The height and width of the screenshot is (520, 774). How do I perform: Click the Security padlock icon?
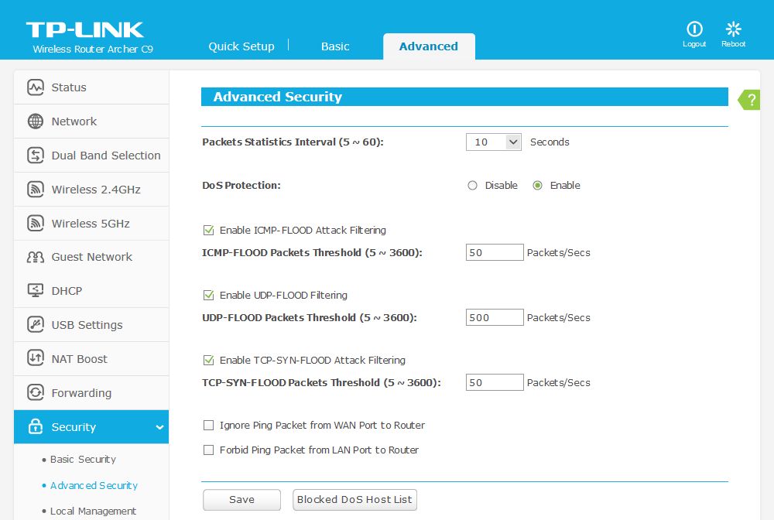[36, 426]
